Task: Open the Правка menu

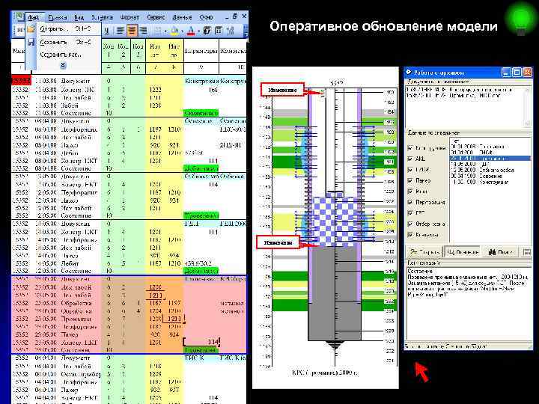Action: [x=58, y=16]
